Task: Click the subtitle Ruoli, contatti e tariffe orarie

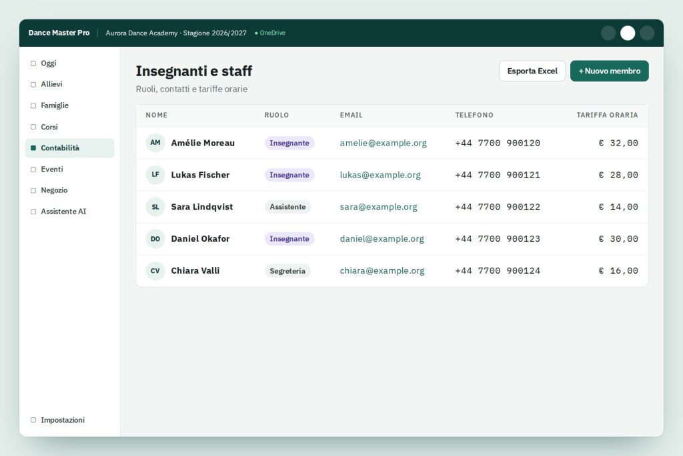Action: [x=191, y=89]
